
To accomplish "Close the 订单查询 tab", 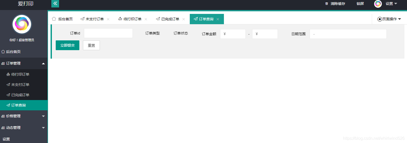I will [x=218, y=19].
